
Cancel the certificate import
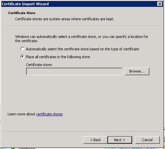147,140
